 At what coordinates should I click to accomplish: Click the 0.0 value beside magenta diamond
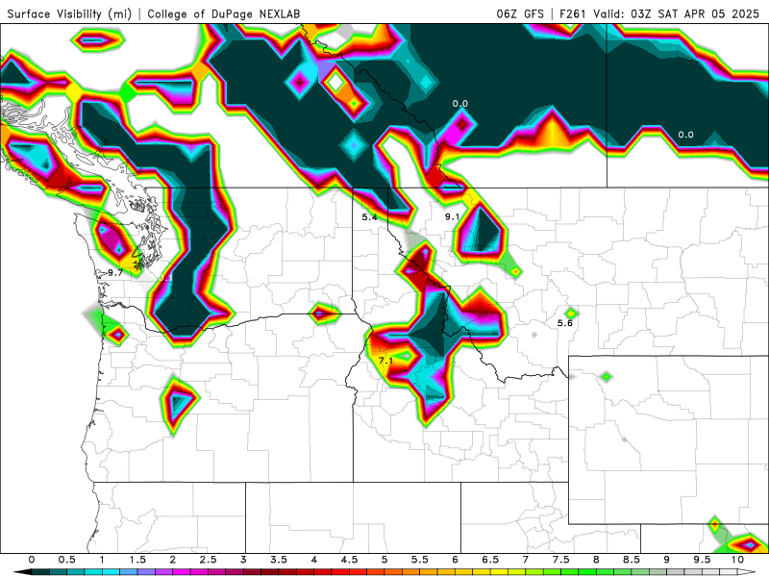pos(460,104)
